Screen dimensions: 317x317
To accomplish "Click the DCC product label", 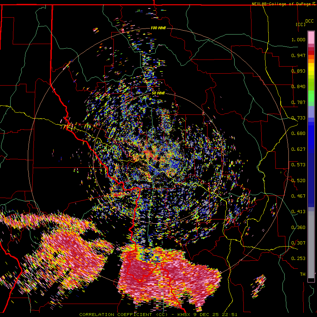I will [x=309, y=21].
